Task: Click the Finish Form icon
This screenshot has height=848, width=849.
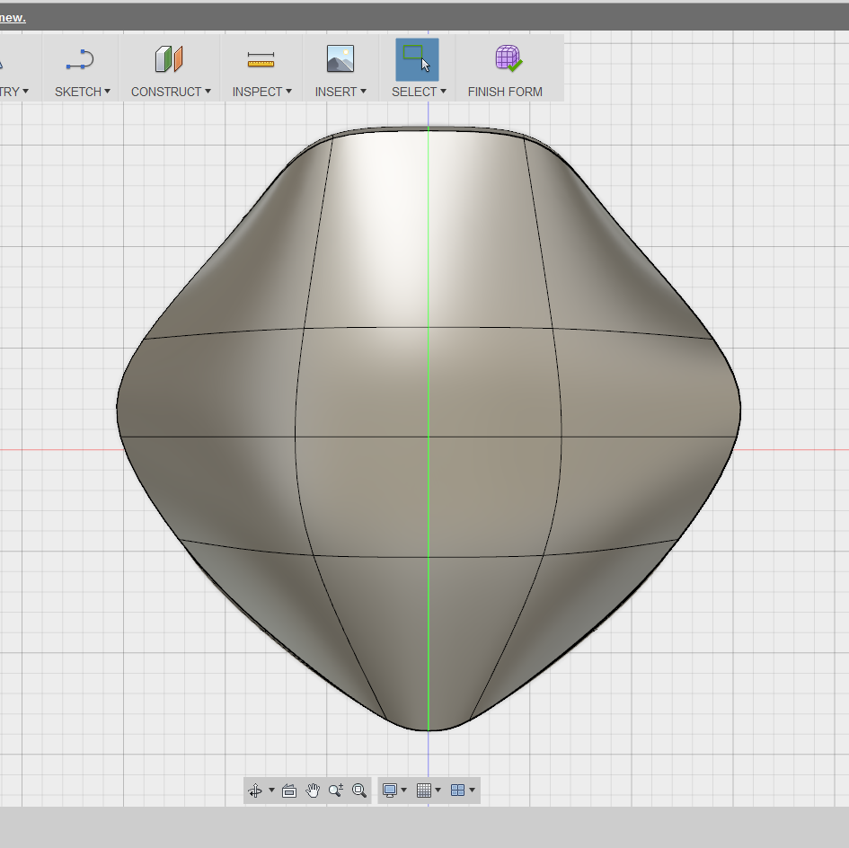Action: [509, 58]
